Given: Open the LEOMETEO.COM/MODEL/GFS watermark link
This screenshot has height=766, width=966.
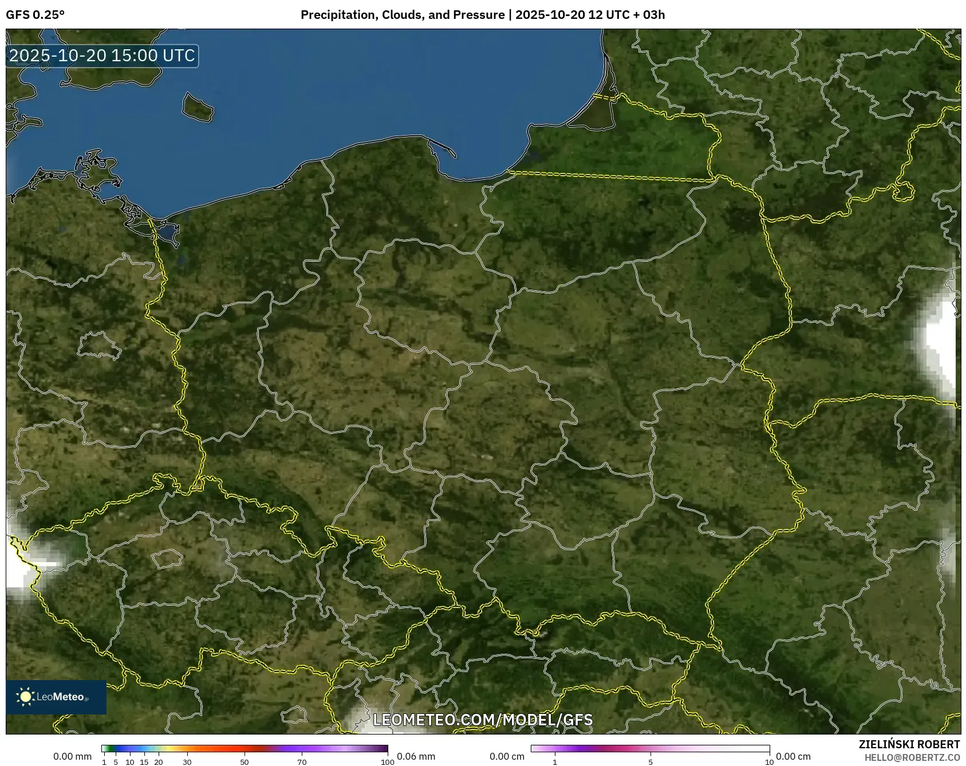Looking at the screenshot, I should tap(483, 720).
